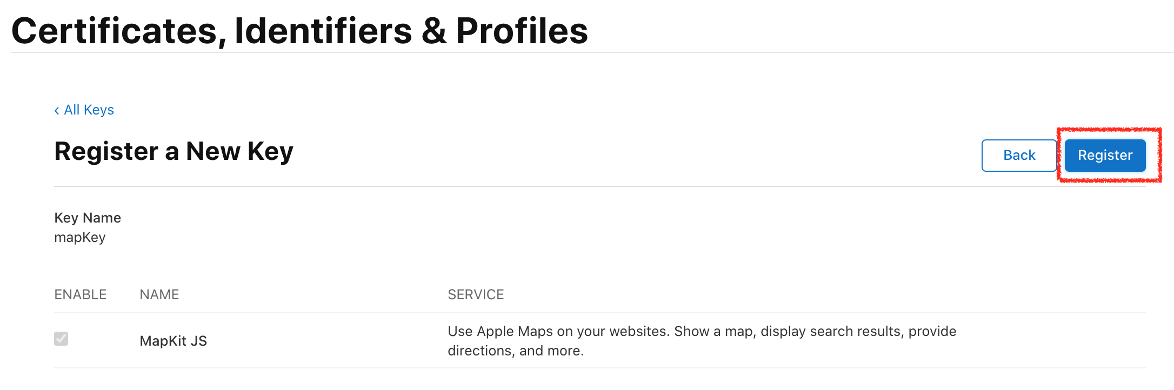Image resolution: width=1174 pixels, height=390 pixels.
Task: Click the ENABLE column header
Action: [81, 294]
